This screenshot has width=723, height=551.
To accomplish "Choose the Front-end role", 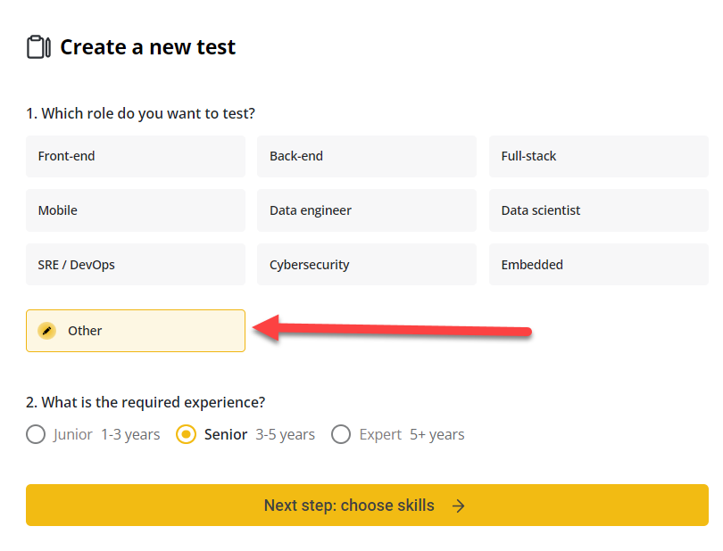I will 136,157.
